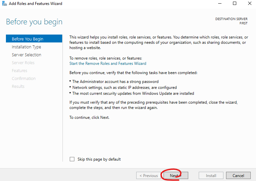
Task: Click 'Network settings, such as static IP addresses' line
Action: coord(125,88)
